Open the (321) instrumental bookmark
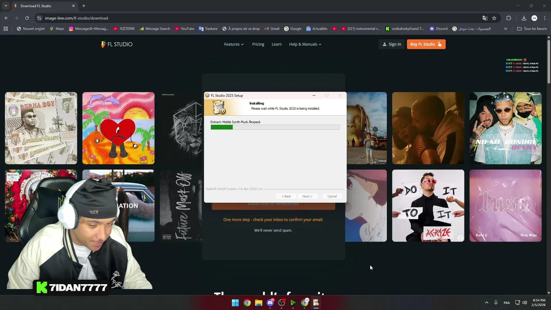The width and height of the screenshot is (551, 310). click(x=360, y=29)
